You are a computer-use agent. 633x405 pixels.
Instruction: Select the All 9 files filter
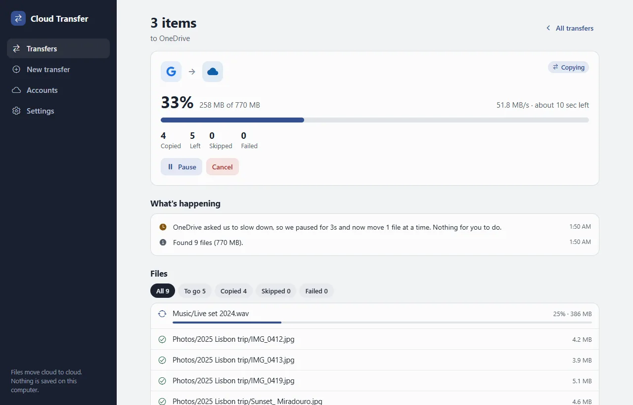pyautogui.click(x=163, y=291)
